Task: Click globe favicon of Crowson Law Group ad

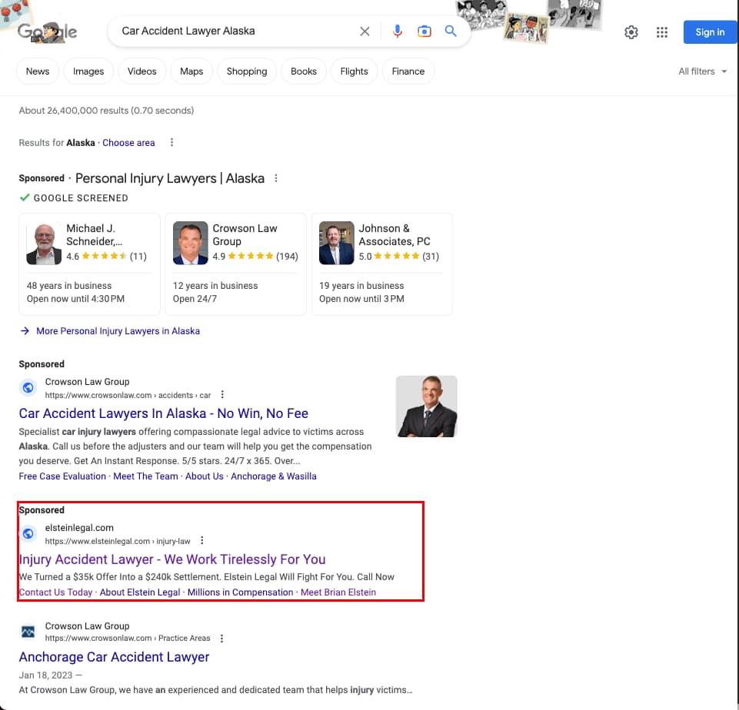Action: (x=28, y=387)
